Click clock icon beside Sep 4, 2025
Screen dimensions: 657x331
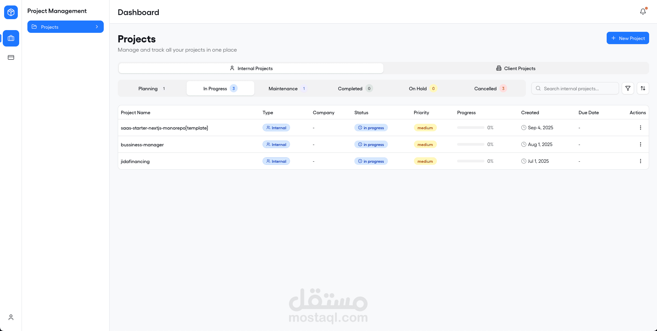(524, 128)
